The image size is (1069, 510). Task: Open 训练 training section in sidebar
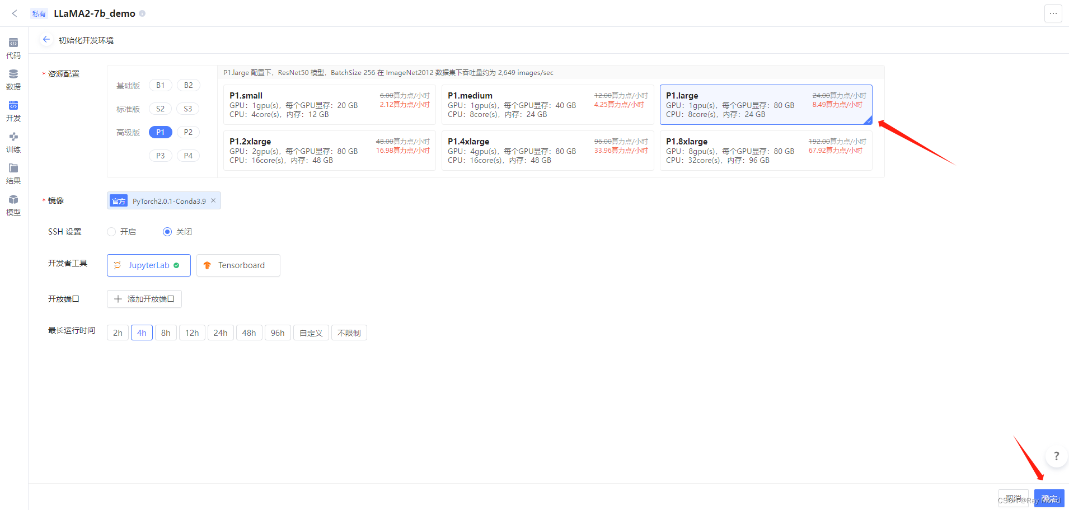click(x=13, y=143)
